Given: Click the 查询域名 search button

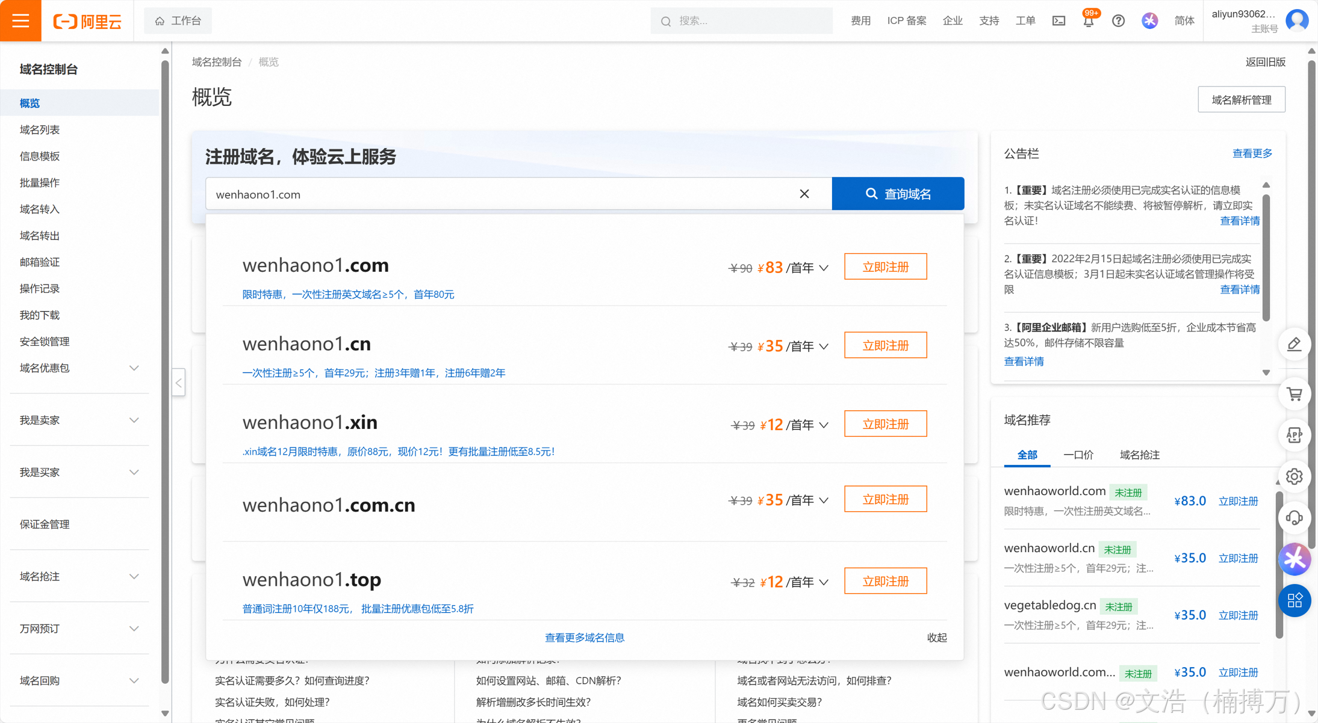Looking at the screenshot, I should [898, 194].
